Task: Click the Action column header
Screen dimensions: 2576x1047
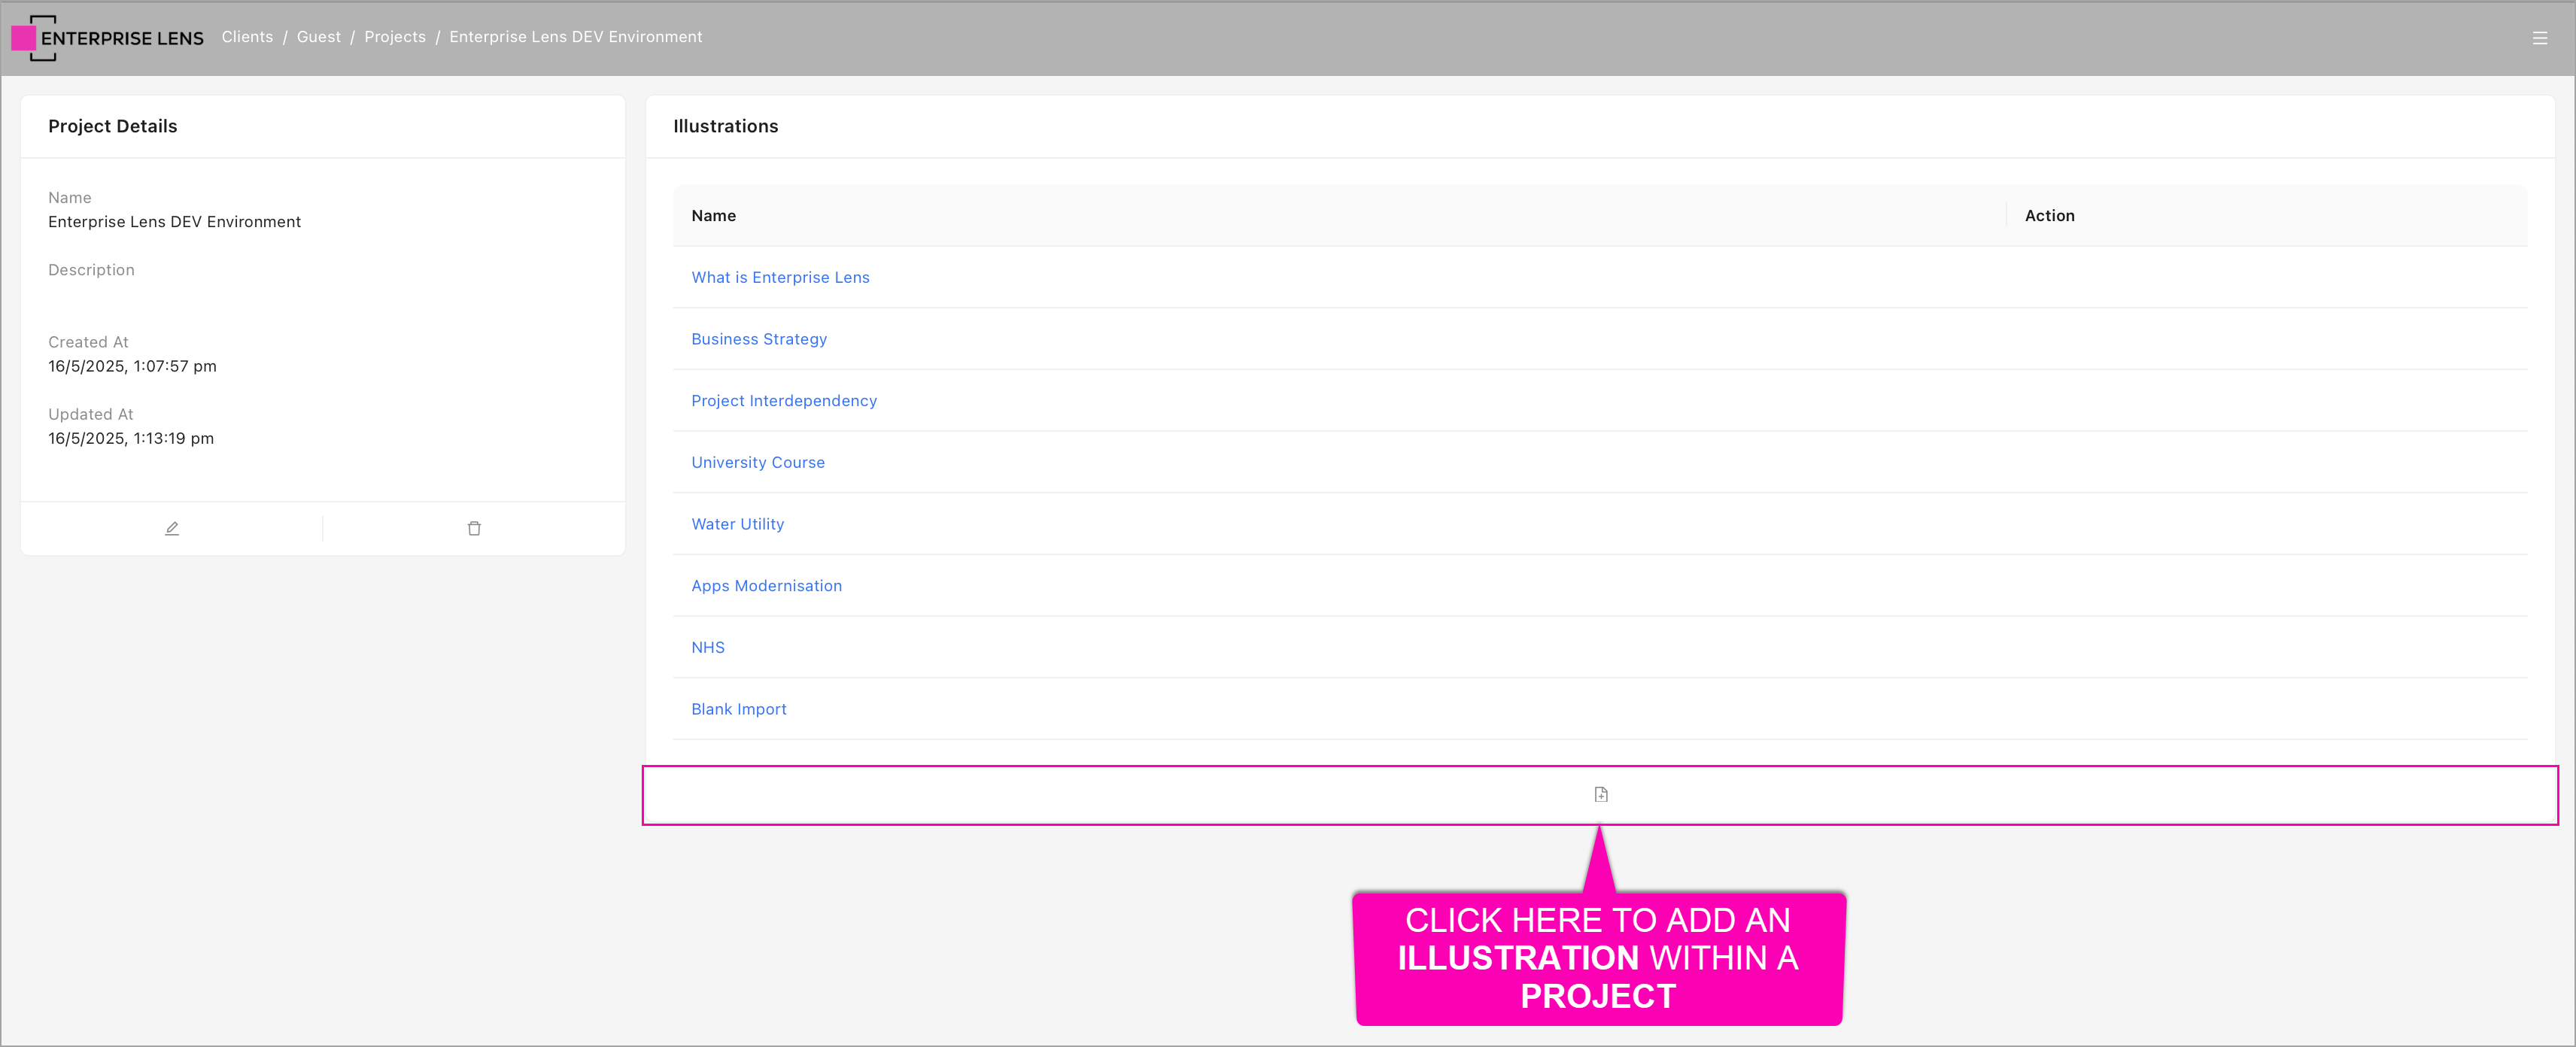Action: tap(2049, 215)
